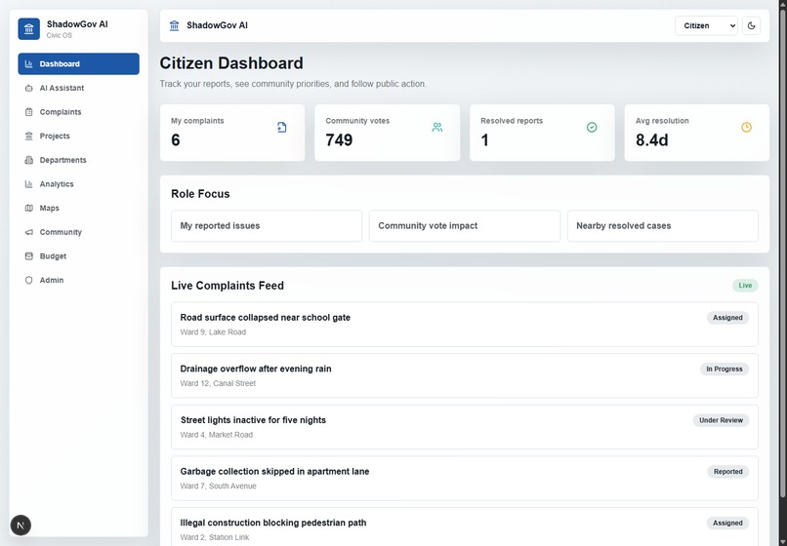Viewport: 787px width, 546px height.
Task: Click the Resolved reports checkmark icon
Action: (x=592, y=128)
